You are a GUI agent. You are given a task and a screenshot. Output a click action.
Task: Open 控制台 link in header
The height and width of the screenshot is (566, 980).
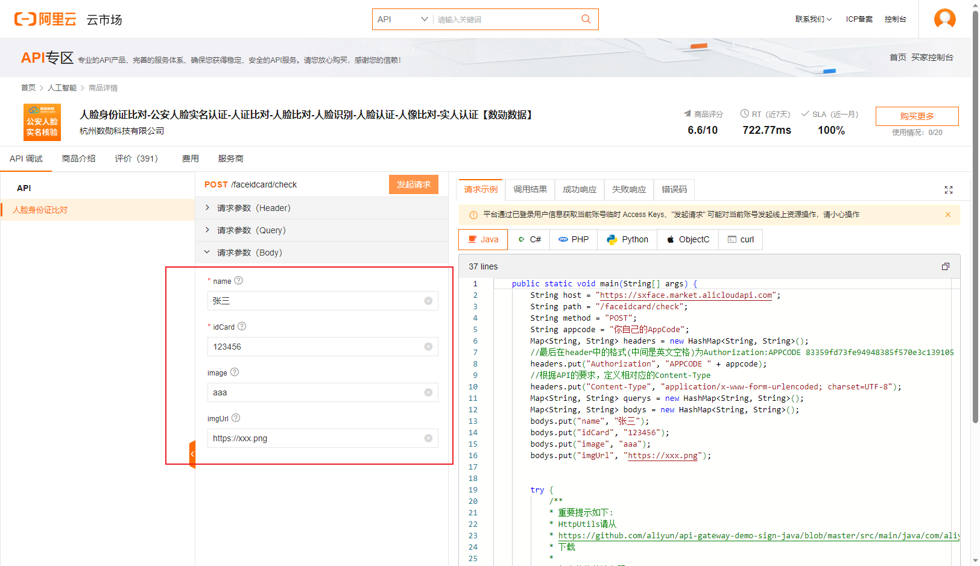896,19
